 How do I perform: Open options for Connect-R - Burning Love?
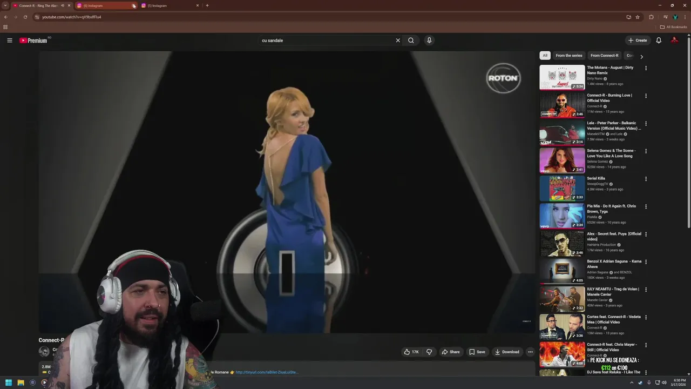(646, 96)
